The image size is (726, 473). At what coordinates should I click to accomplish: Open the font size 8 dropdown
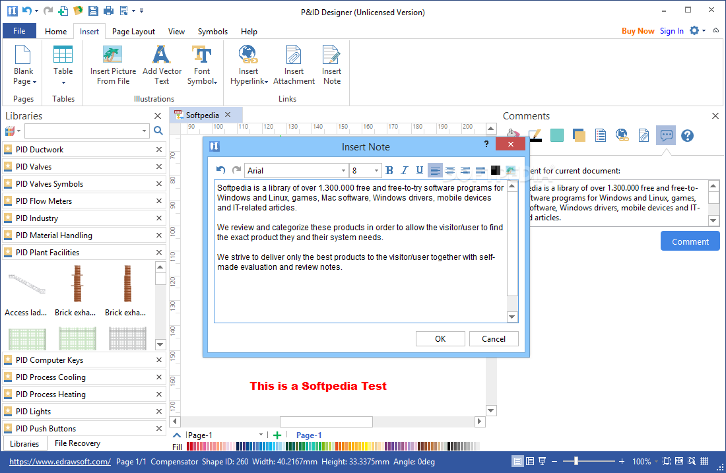(x=376, y=171)
